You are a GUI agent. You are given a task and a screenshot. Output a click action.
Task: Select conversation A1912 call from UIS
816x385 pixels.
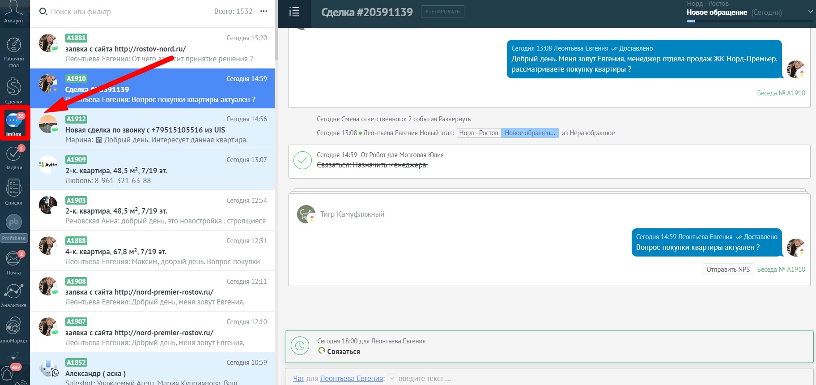152,129
